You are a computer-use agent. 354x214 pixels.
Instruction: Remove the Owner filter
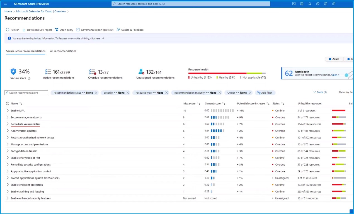(x=250, y=93)
